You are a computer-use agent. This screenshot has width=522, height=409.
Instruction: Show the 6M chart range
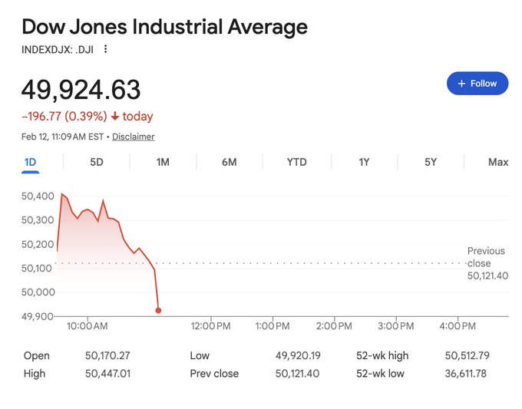[x=229, y=162]
